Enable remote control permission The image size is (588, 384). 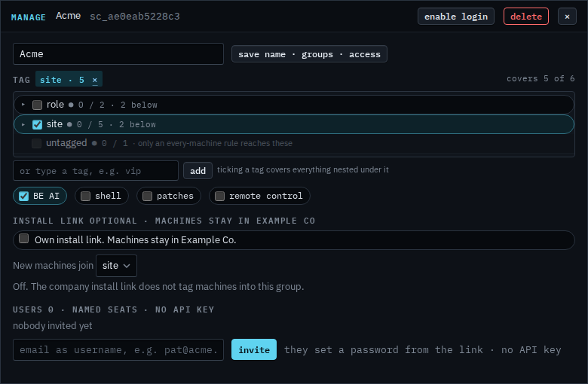click(x=220, y=196)
